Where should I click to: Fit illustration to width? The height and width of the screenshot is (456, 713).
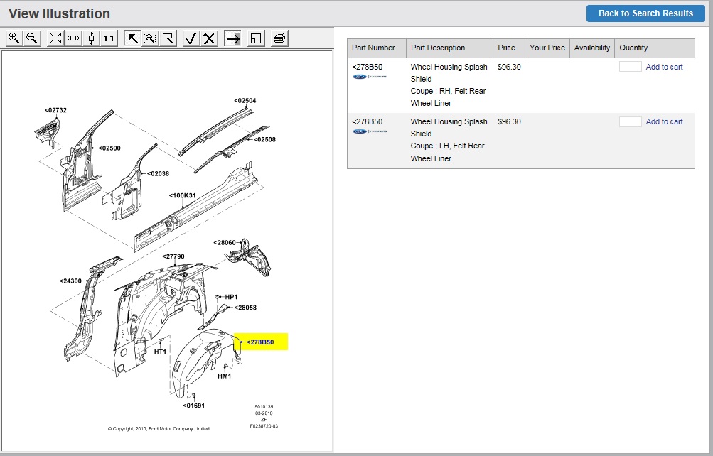[x=73, y=38]
